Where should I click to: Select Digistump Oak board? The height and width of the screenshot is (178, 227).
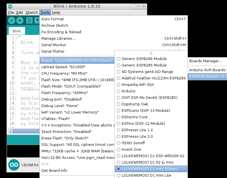tap(151, 104)
